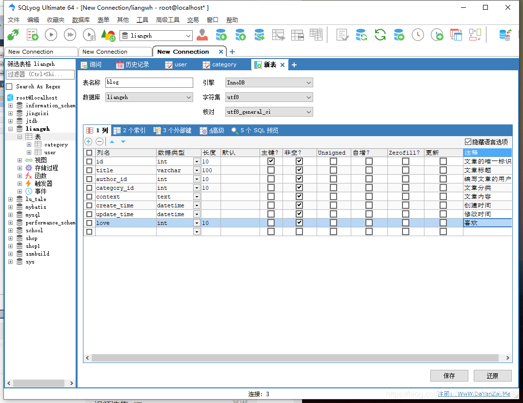Viewport: 523px width, 403px height.
Task: Delete selected column with minus icon
Action: pyautogui.click(x=100, y=142)
